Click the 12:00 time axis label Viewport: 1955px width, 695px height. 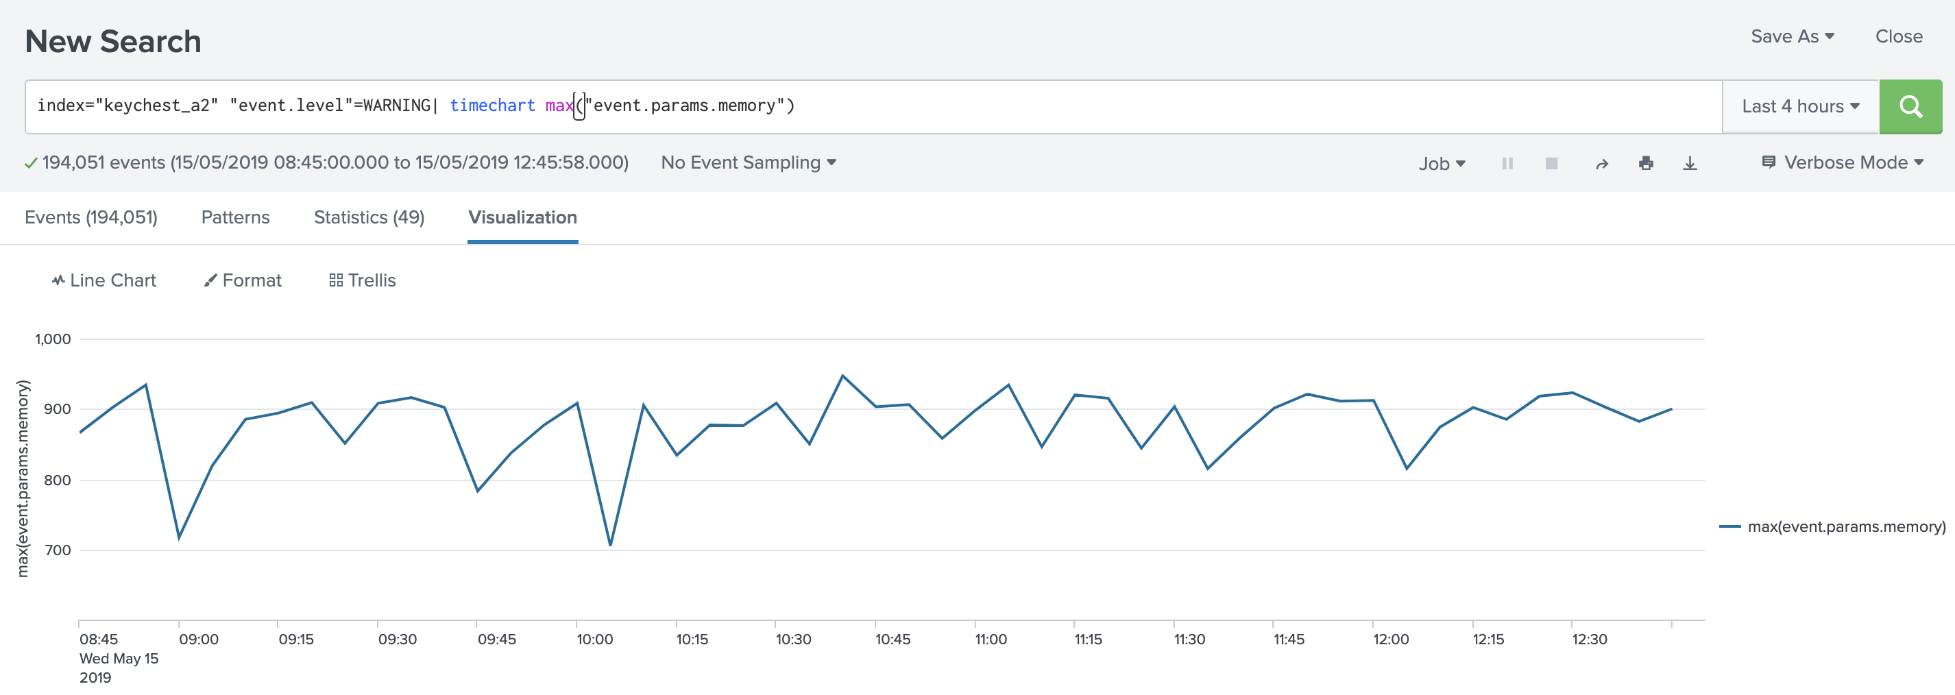[x=1390, y=639]
